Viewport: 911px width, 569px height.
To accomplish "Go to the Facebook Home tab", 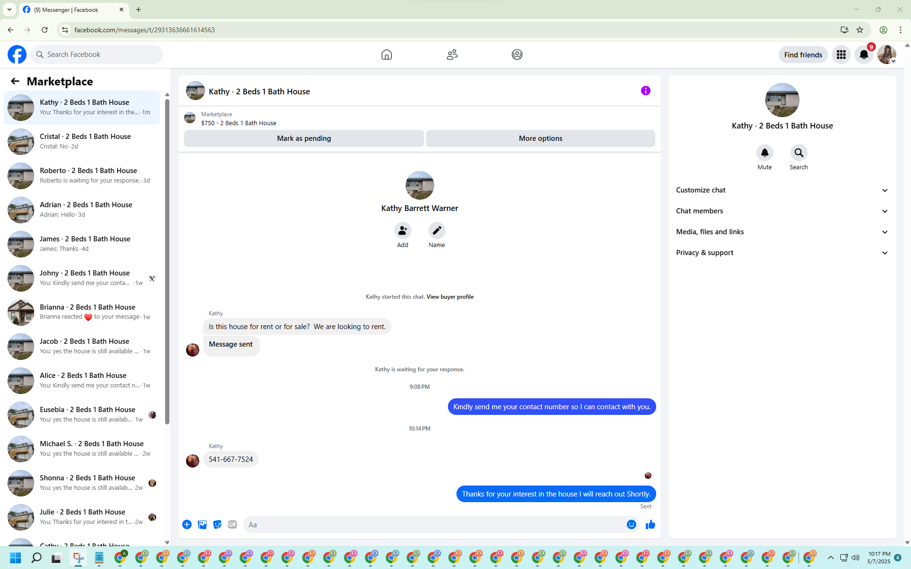I will (x=386, y=55).
